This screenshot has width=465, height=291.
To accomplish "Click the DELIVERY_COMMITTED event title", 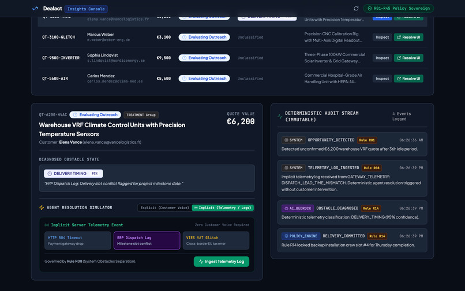I will pyautogui.click(x=344, y=236).
